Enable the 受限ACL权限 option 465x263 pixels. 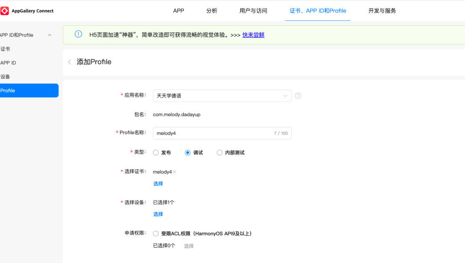coord(156,233)
